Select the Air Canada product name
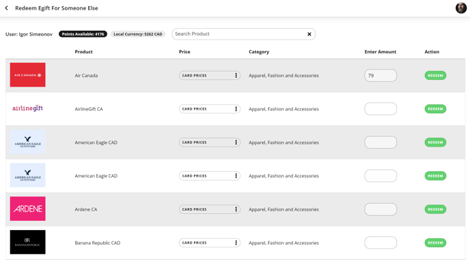 86,76
